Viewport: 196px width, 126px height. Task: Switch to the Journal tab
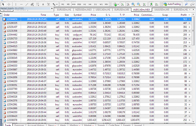point(138,125)
